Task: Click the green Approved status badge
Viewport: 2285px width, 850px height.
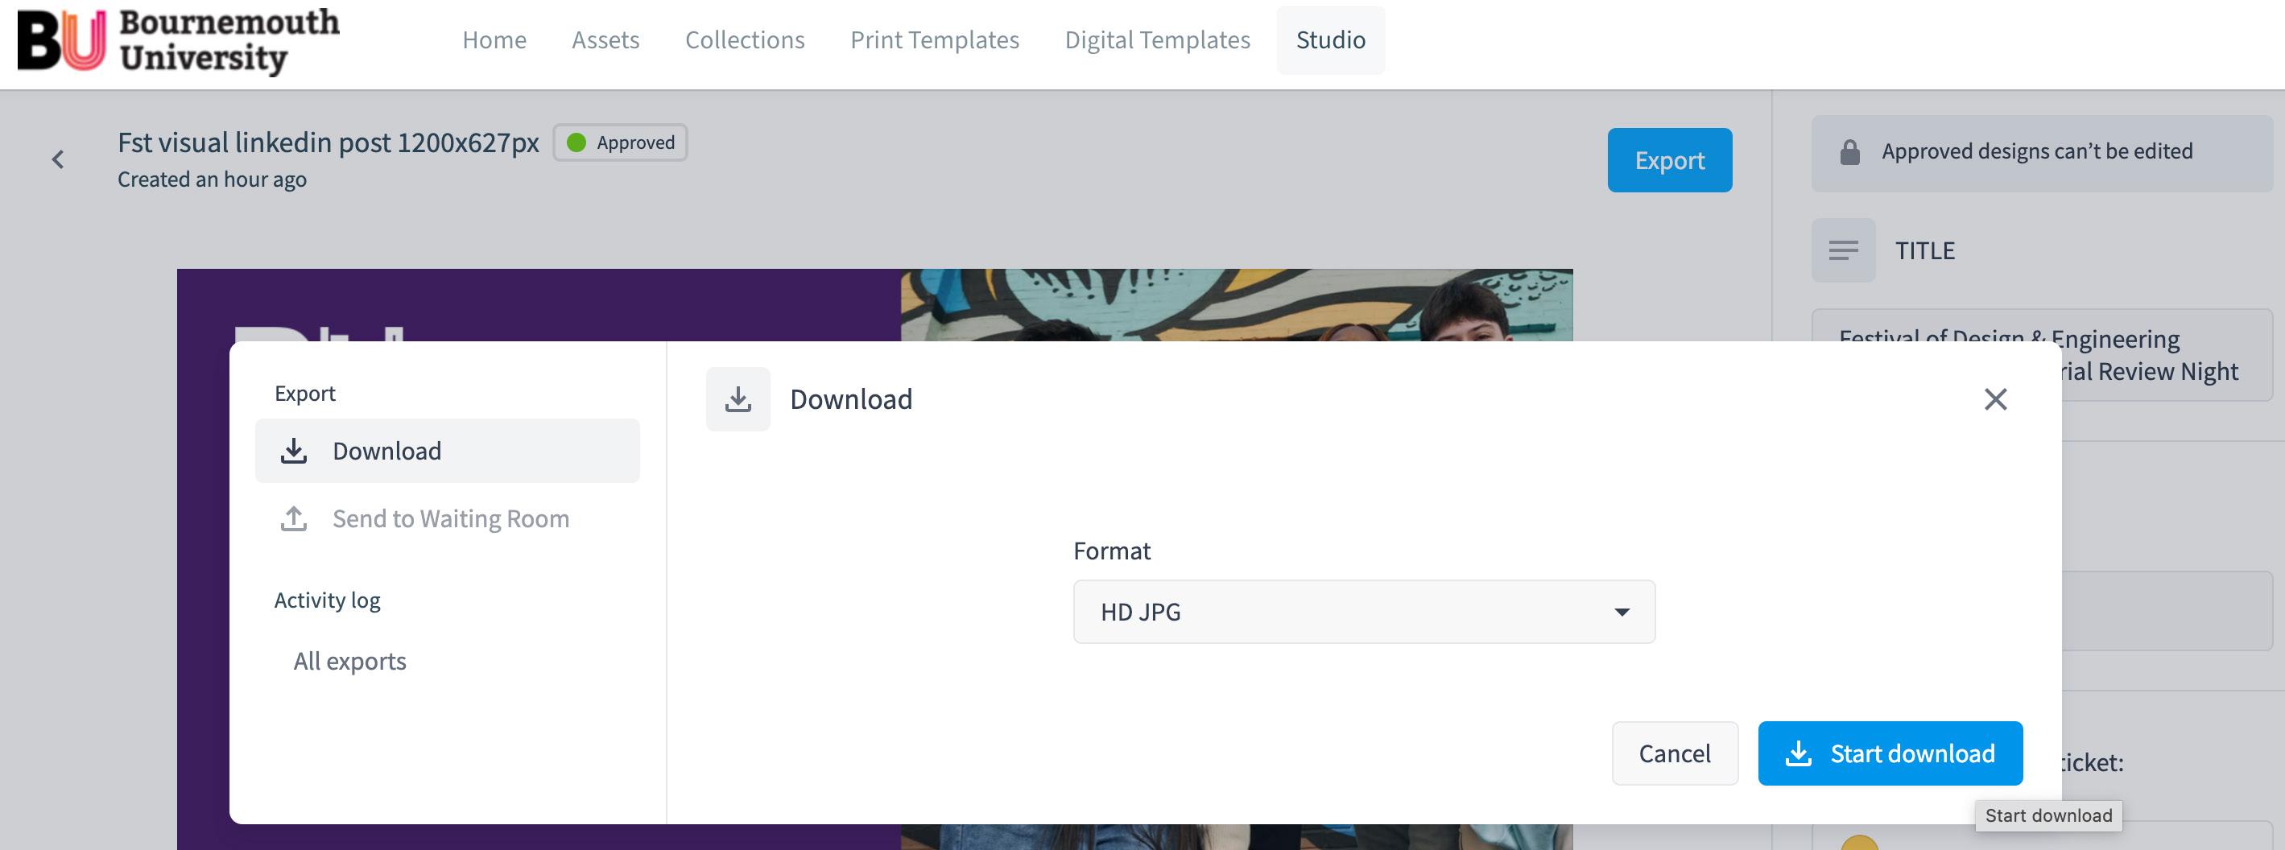Action: pyautogui.click(x=620, y=142)
